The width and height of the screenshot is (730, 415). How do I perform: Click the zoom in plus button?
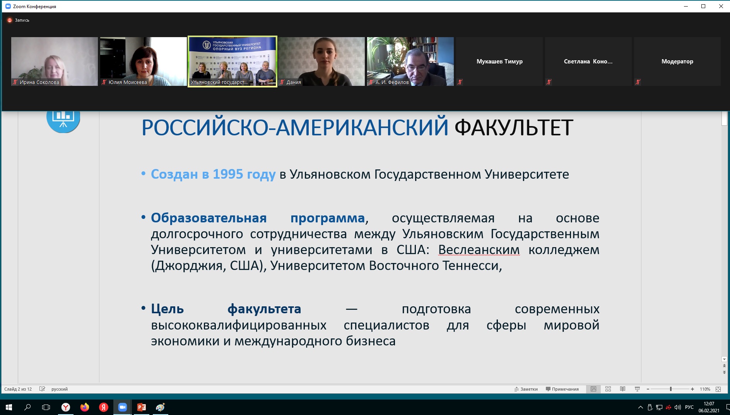coord(692,389)
